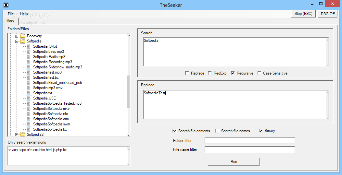Image resolution: width=342 pixels, height=175 pixels.
Task: Open the File menu
Action: [11, 14]
